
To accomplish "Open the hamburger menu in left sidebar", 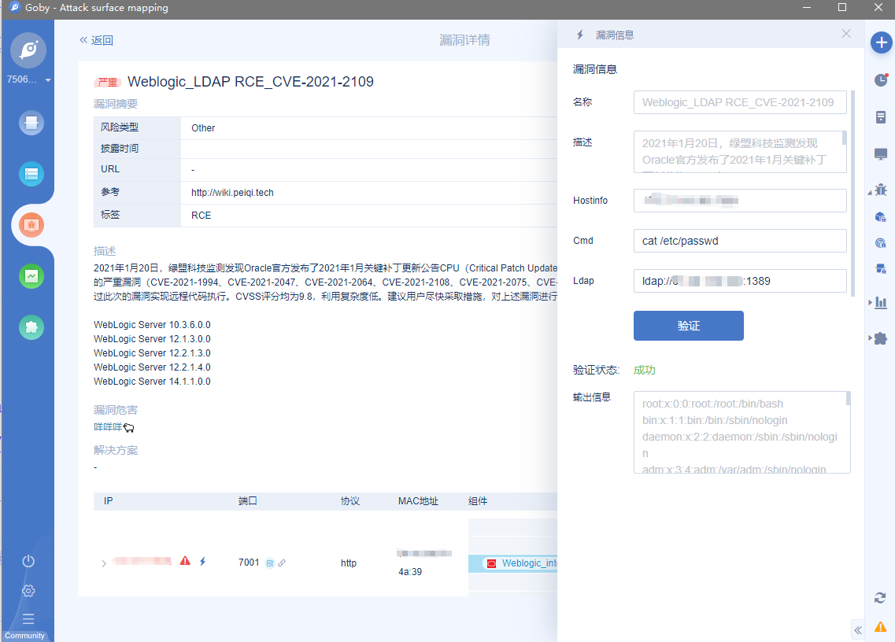I will [x=28, y=618].
